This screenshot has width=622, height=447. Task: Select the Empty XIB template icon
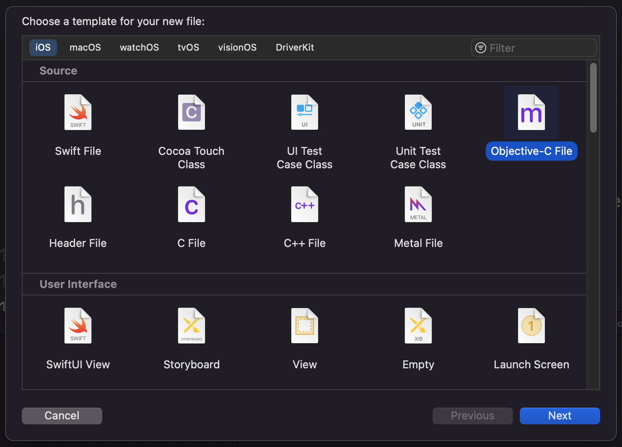[x=418, y=326]
